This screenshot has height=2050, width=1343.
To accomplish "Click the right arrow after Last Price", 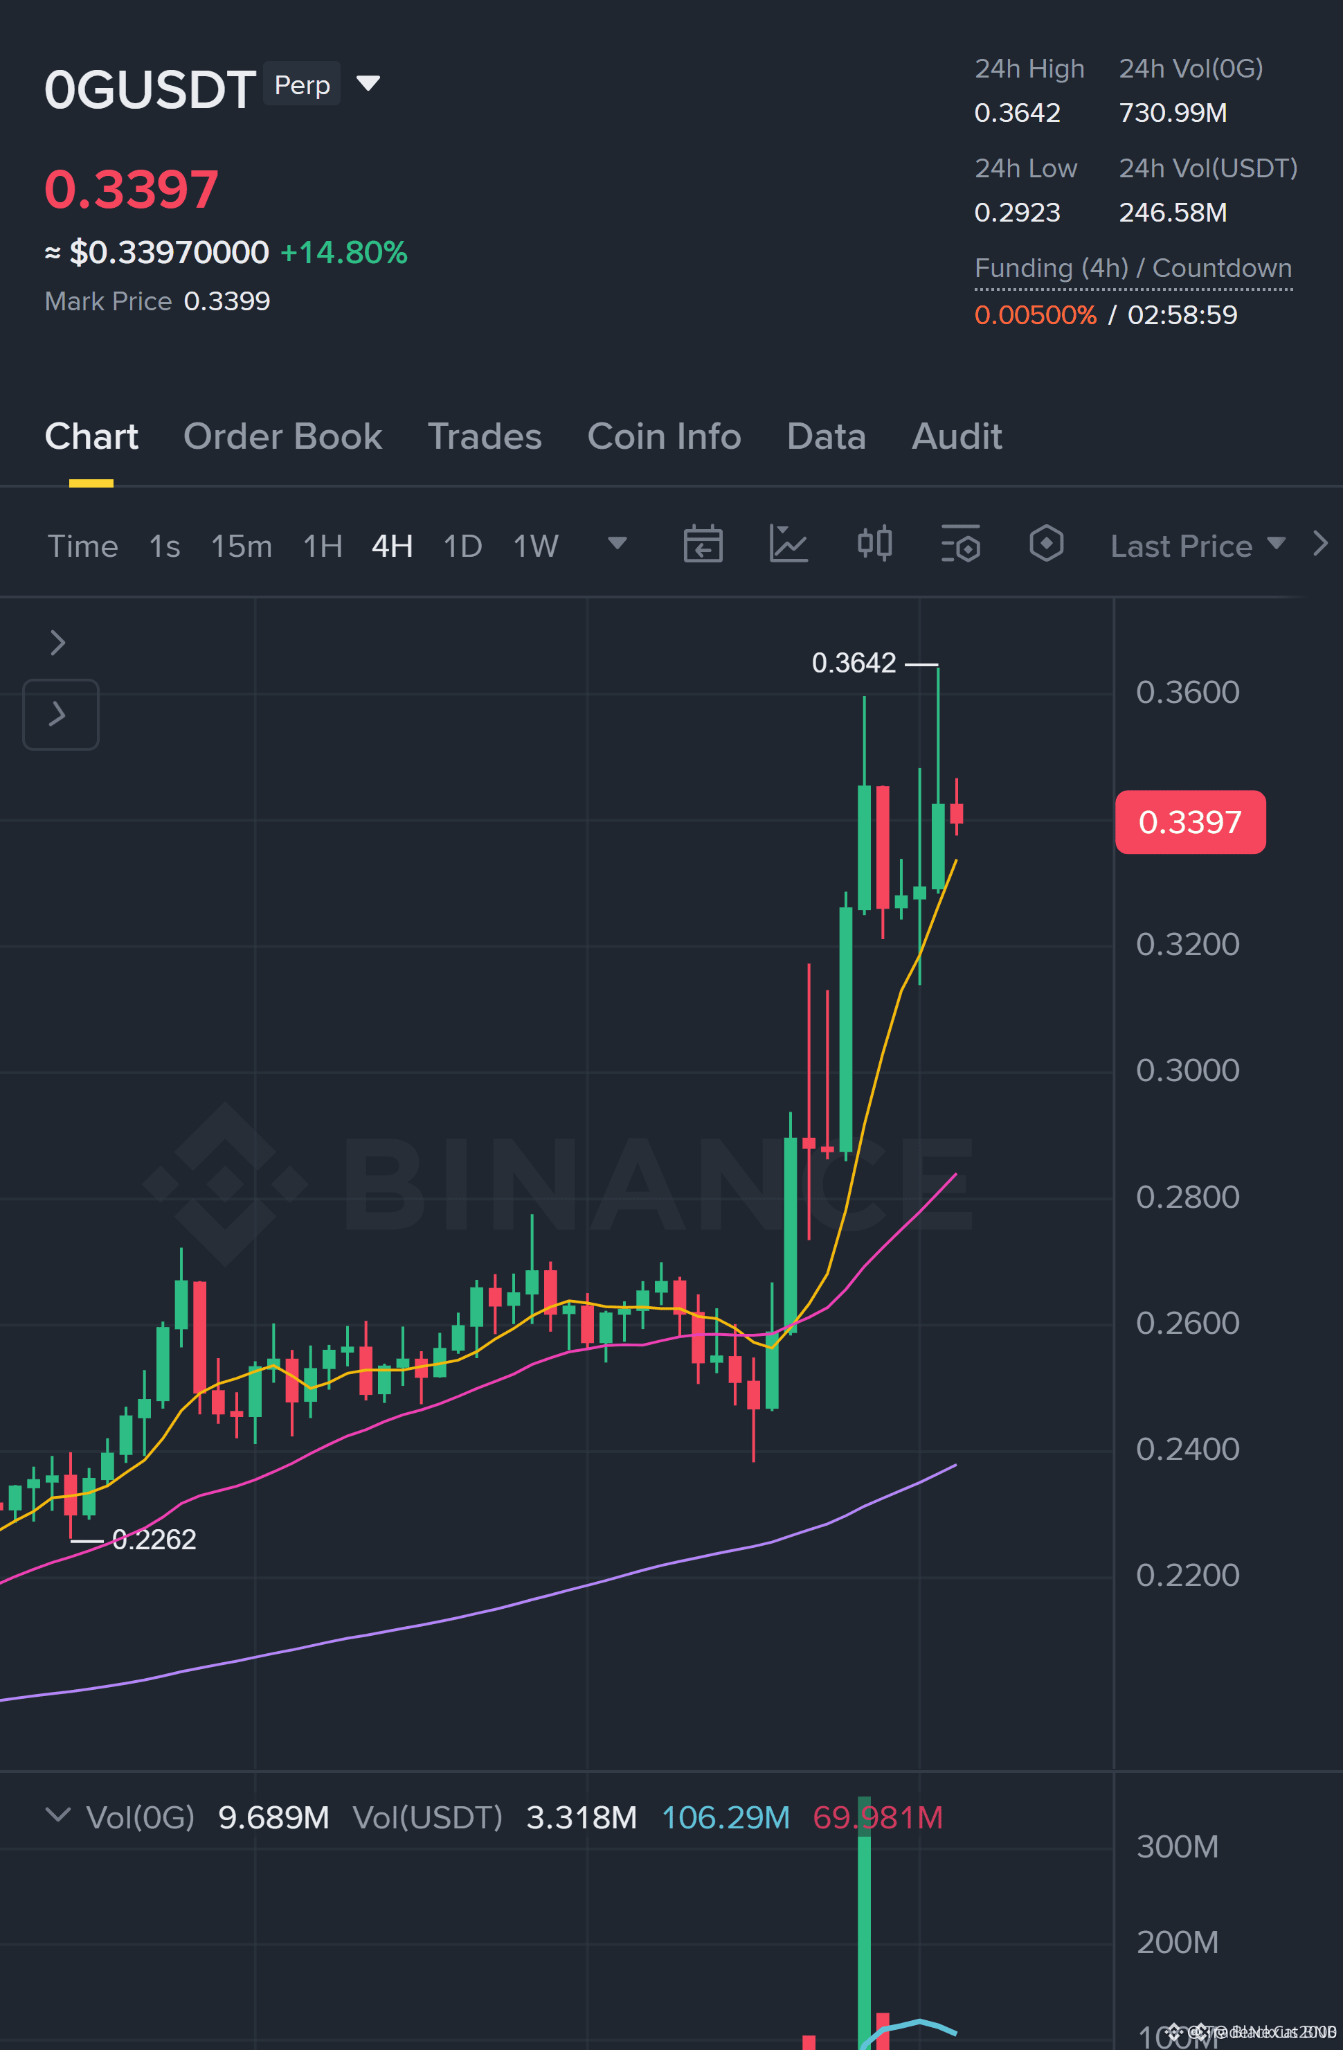I will point(1321,544).
